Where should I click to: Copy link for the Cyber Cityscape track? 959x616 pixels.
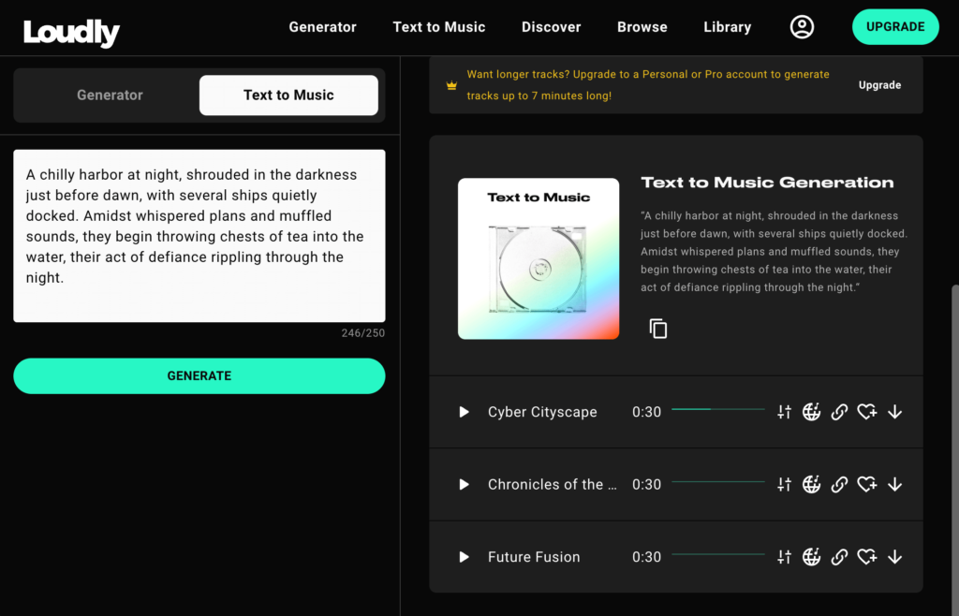839,411
